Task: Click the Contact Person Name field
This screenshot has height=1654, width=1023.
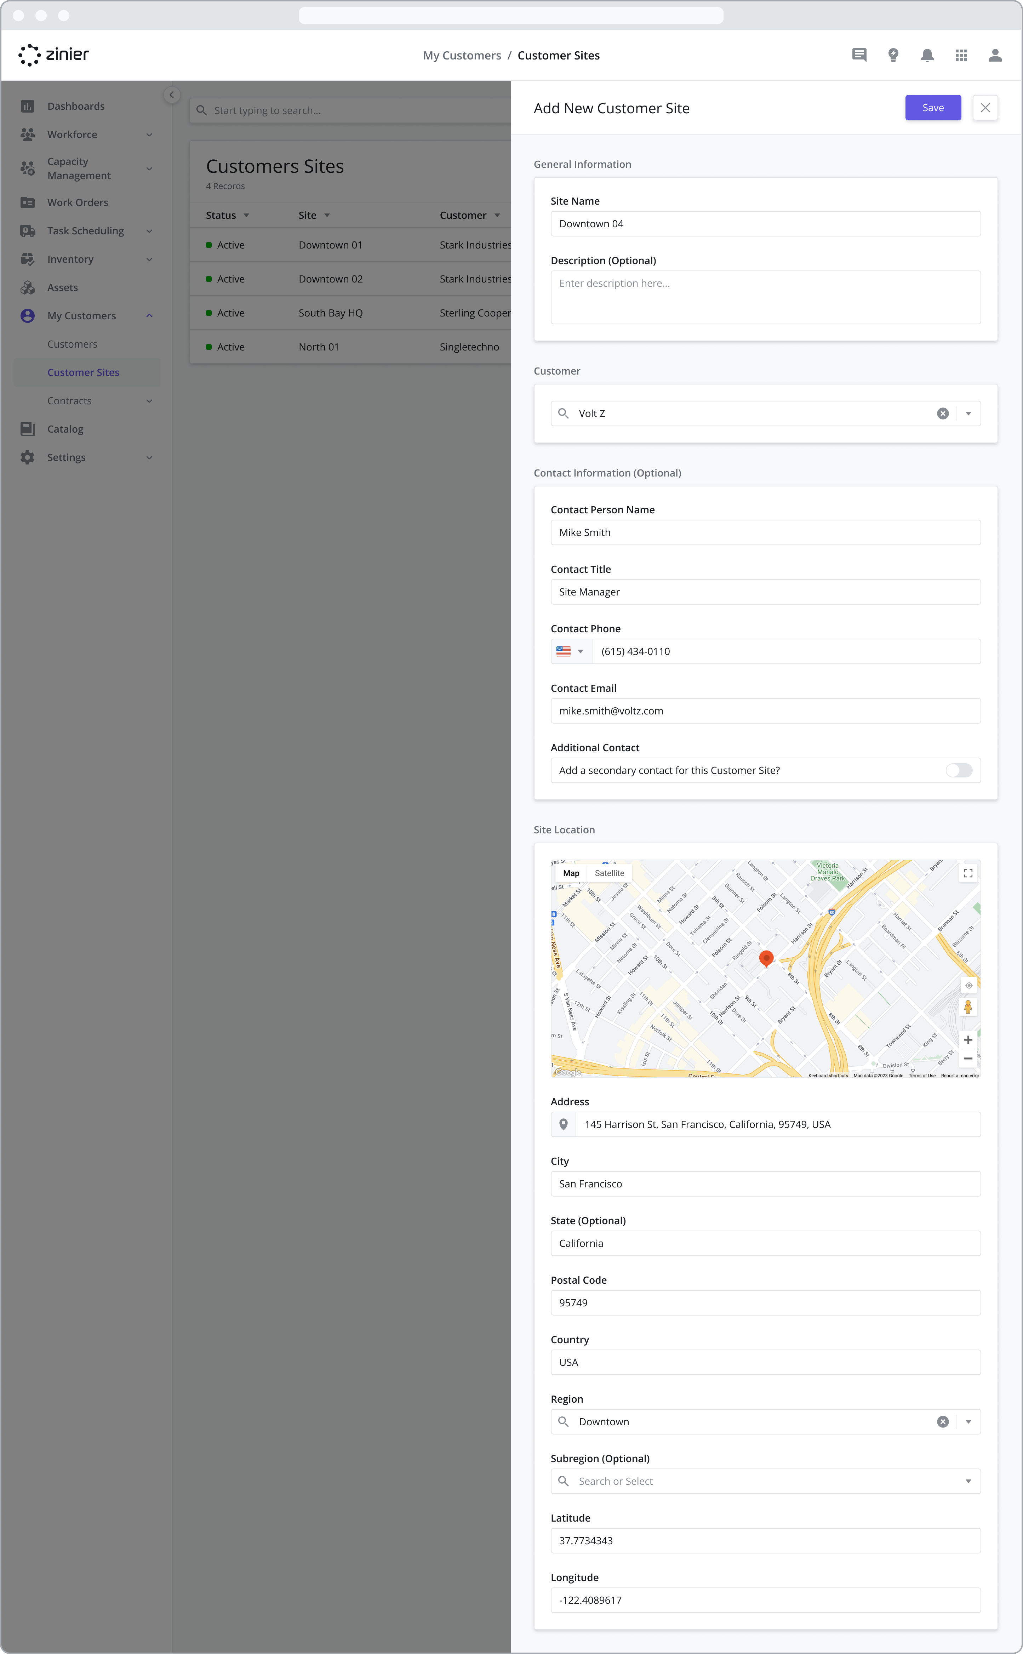Action: 765,532
